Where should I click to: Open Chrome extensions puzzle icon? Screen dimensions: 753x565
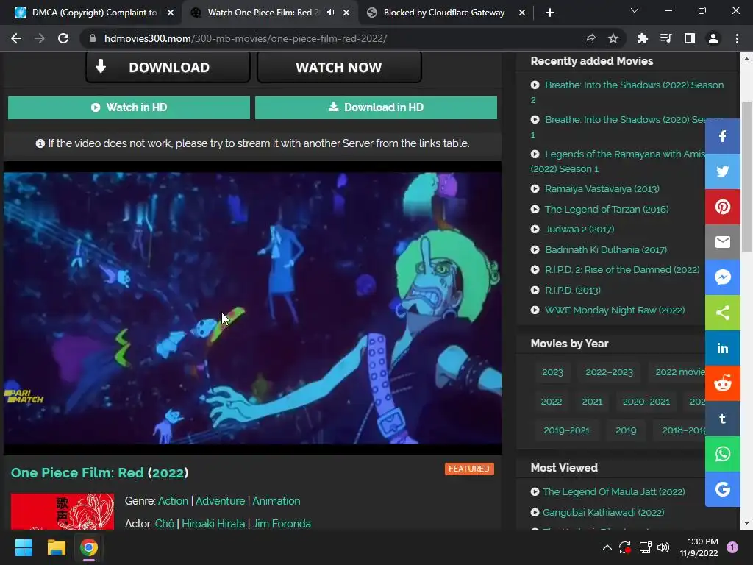(x=642, y=38)
